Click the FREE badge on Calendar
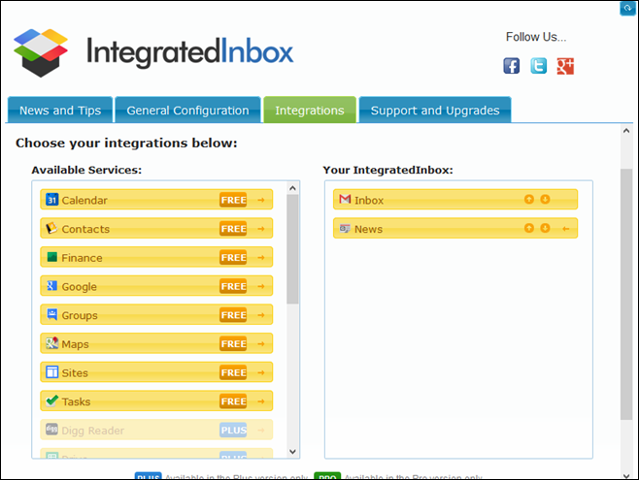This screenshot has width=639, height=480. [233, 200]
